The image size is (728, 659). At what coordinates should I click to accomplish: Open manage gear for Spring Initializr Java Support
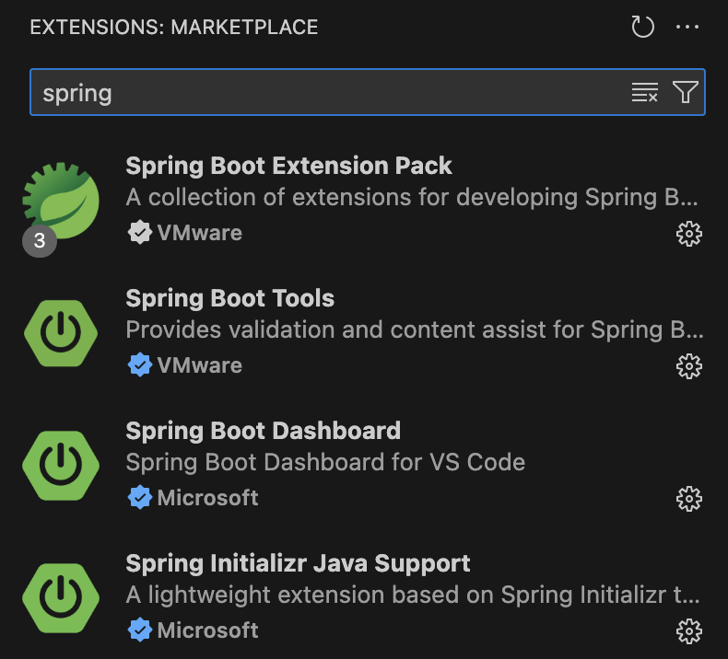tap(689, 630)
